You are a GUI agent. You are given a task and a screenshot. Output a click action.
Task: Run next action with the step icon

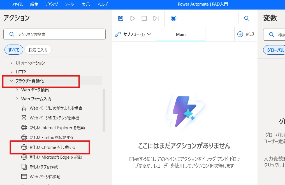tap(156, 18)
